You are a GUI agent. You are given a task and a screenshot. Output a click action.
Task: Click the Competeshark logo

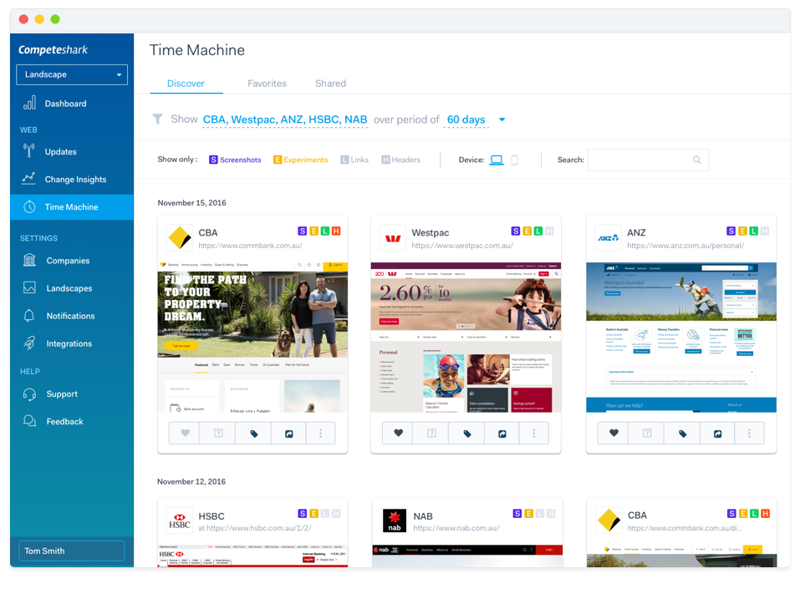53,49
